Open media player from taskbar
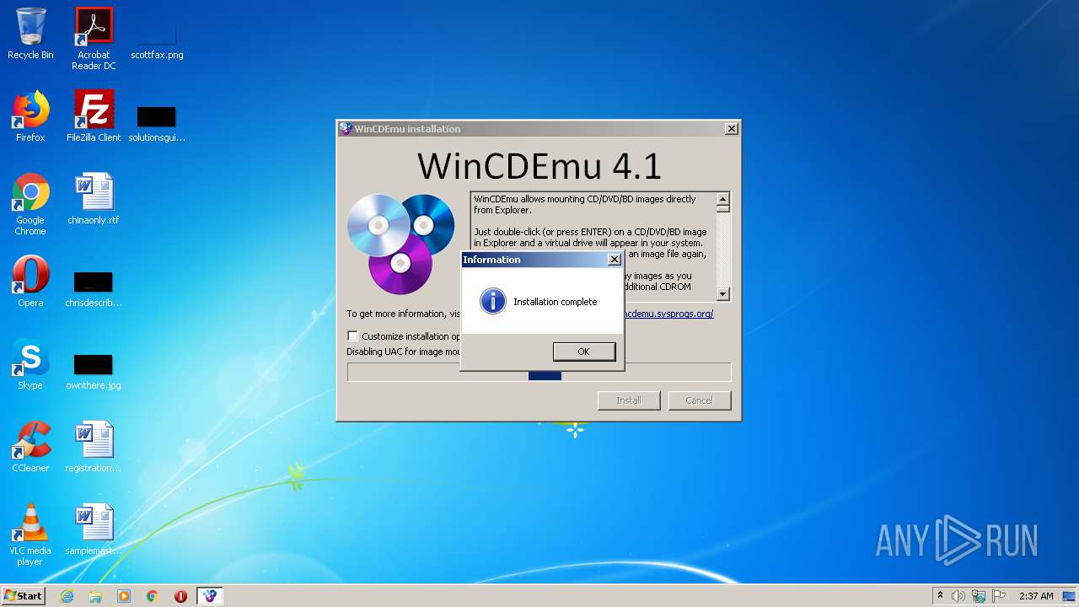This screenshot has width=1079, height=607. click(124, 596)
